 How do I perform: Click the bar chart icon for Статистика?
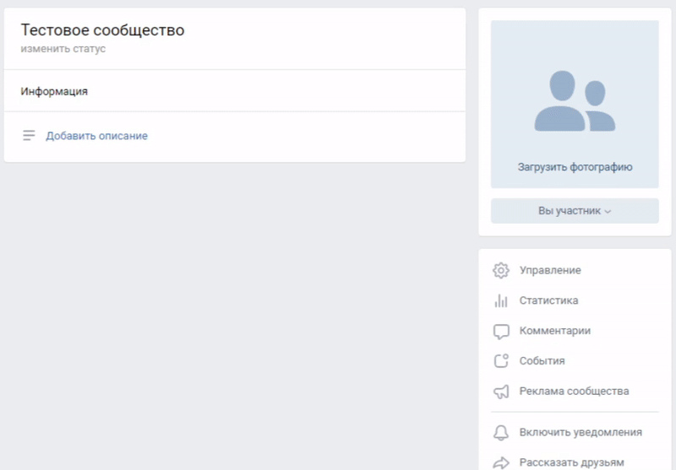point(501,300)
